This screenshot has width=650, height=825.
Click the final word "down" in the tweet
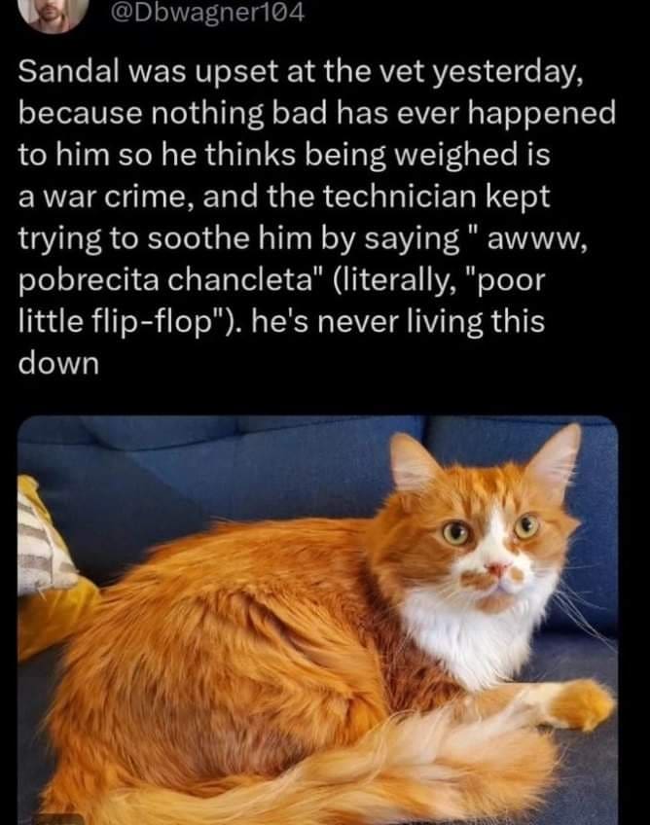pyautogui.click(x=58, y=363)
